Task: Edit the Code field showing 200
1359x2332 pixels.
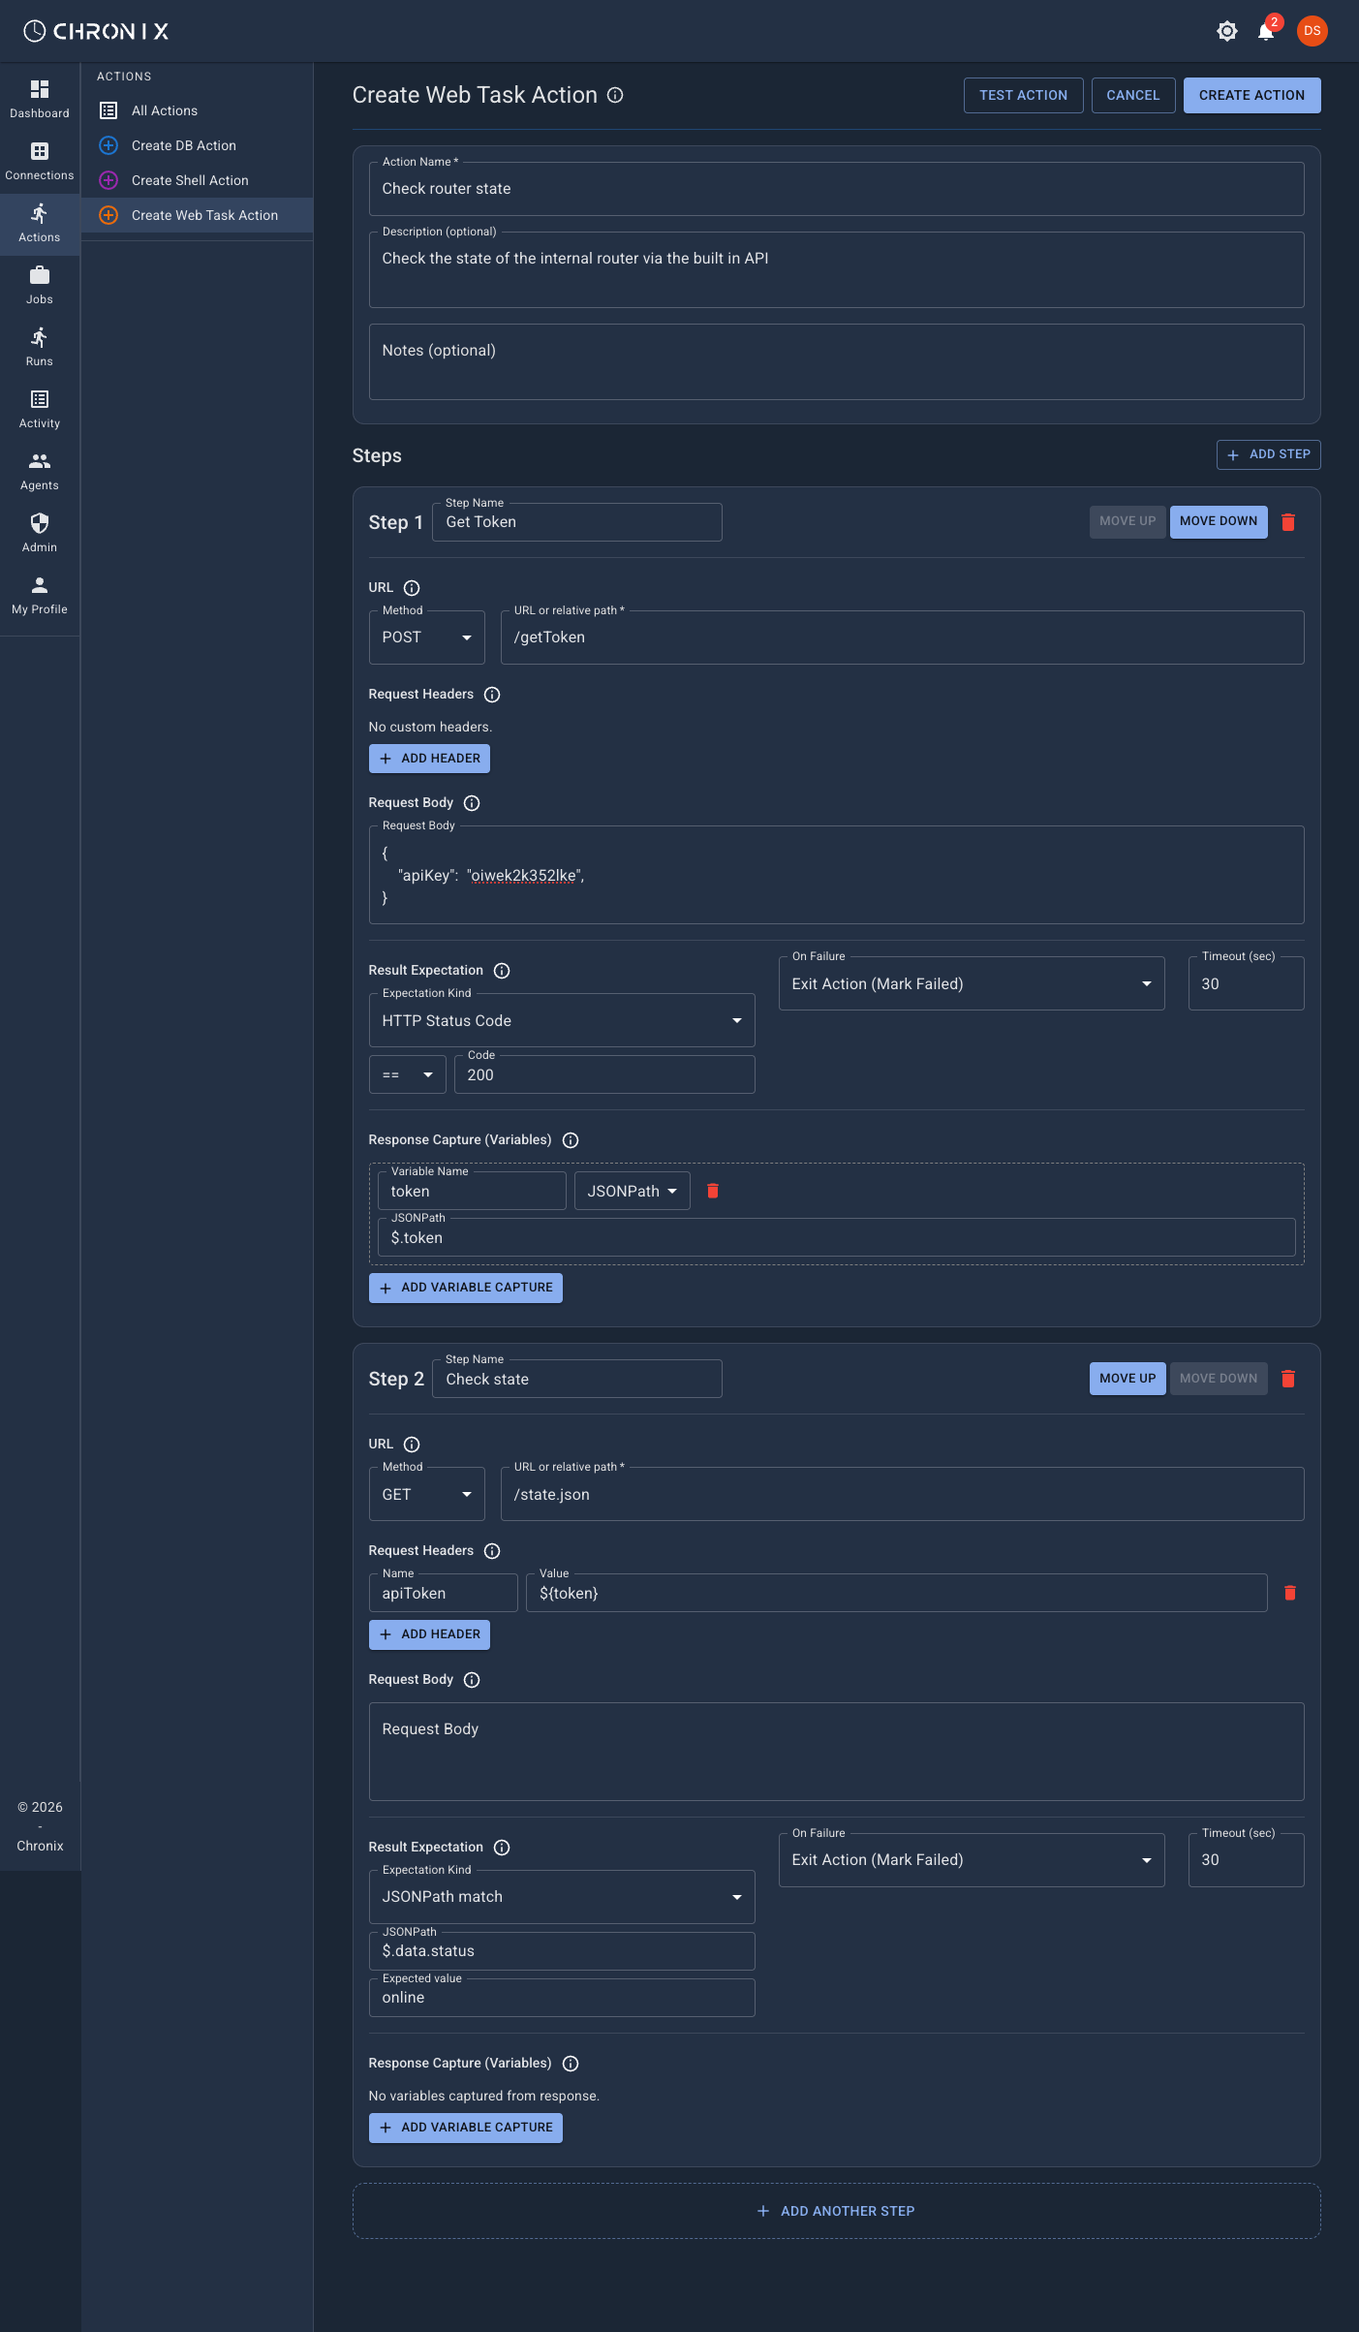Action: pyautogui.click(x=604, y=1074)
